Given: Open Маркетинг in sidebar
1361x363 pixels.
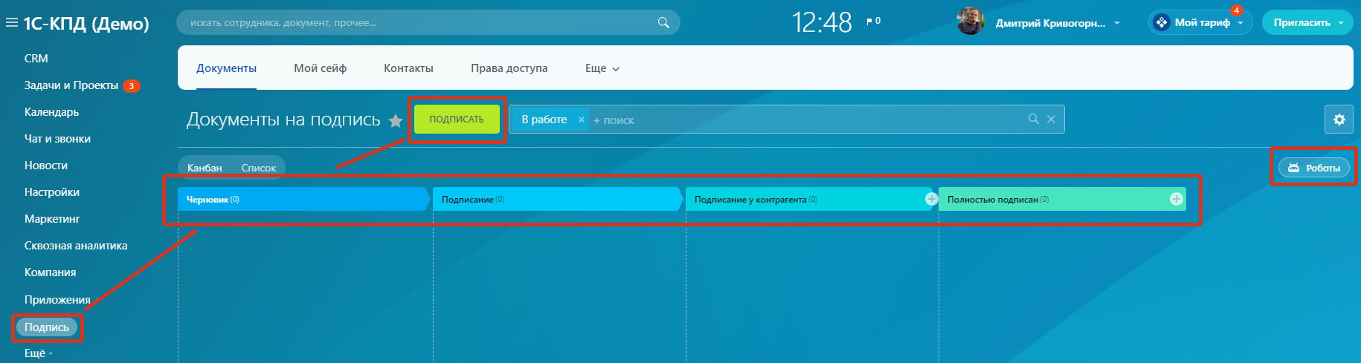Looking at the screenshot, I should click(52, 219).
